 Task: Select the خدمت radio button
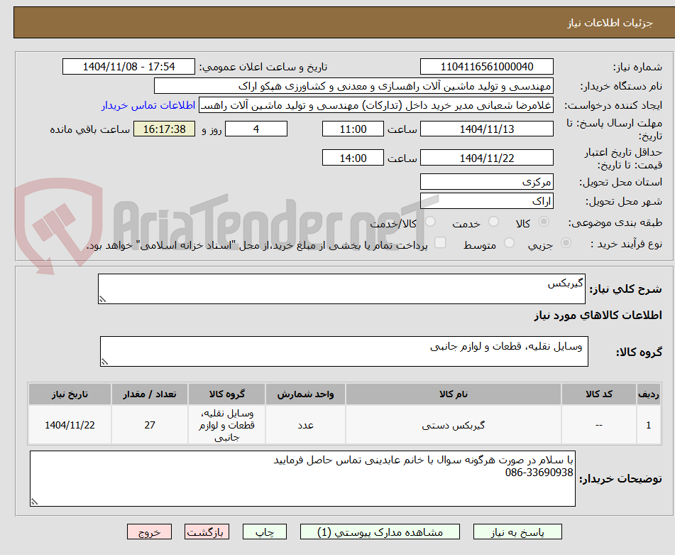tap(494, 222)
